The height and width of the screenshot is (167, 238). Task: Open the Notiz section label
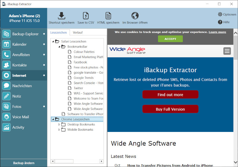pos(17,96)
